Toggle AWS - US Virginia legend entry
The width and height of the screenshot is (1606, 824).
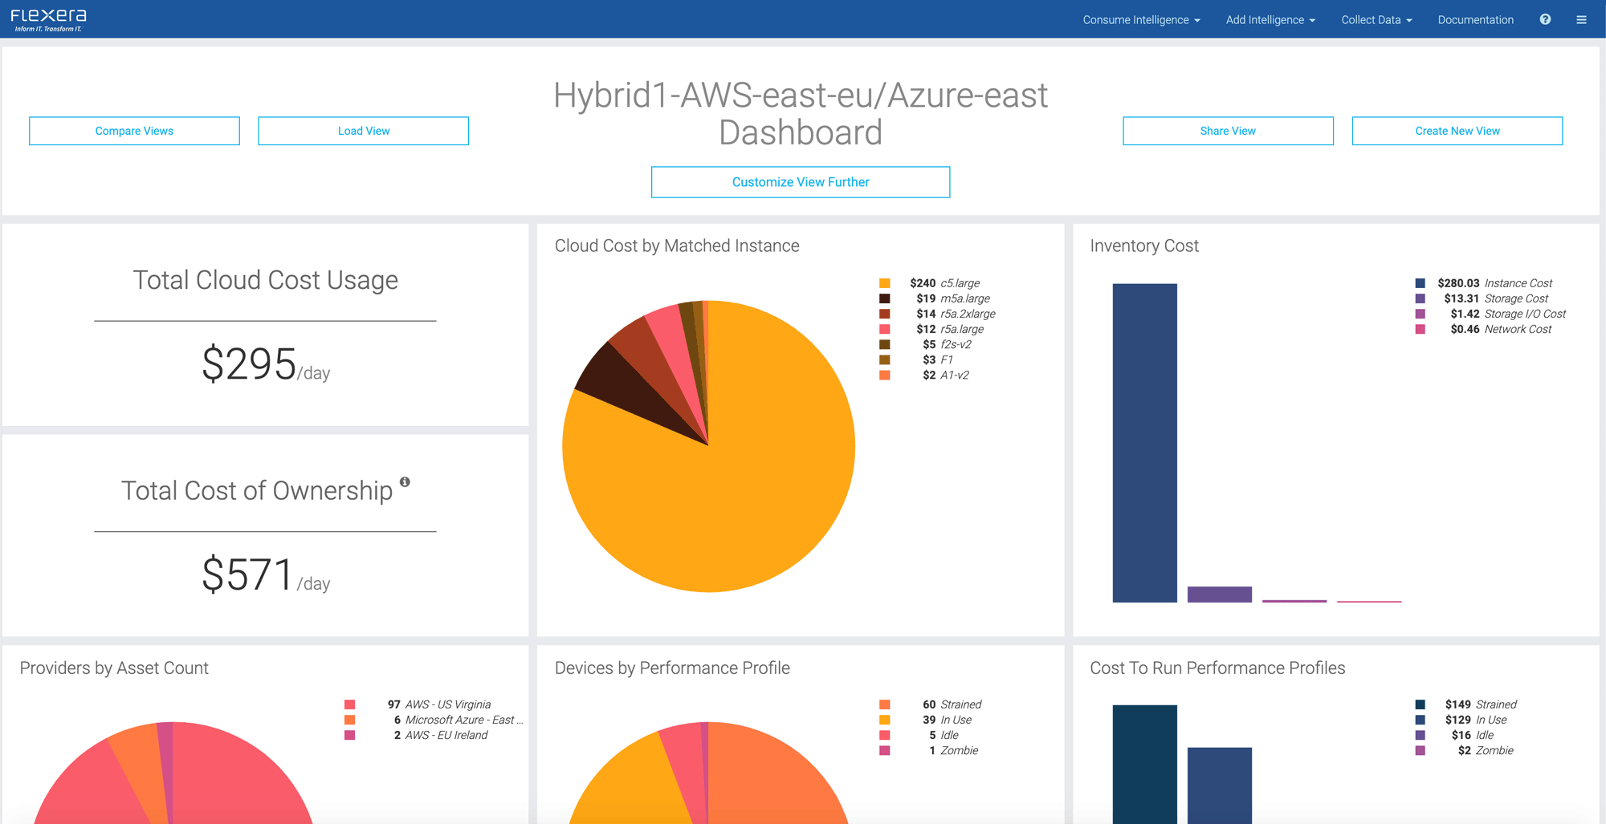pos(447,704)
